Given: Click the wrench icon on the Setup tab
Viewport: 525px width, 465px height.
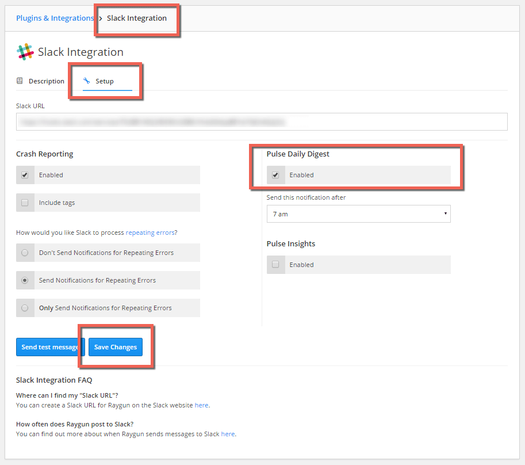Looking at the screenshot, I should 87,81.
